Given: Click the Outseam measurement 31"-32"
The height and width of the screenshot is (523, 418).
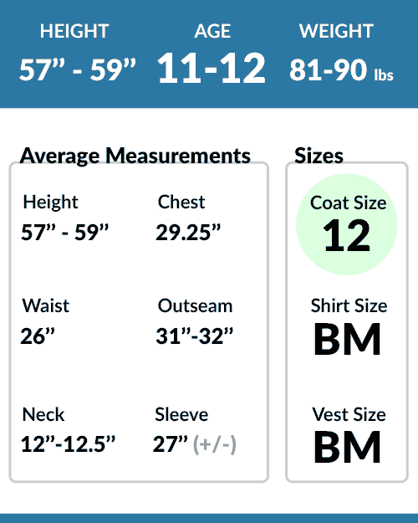Looking at the screenshot, I should [x=194, y=336].
